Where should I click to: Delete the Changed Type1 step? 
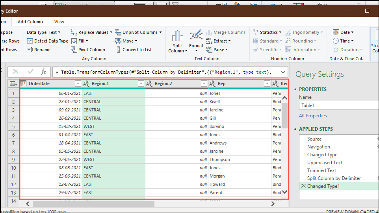point(303,186)
